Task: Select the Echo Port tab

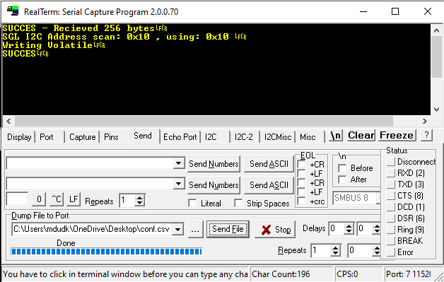Action: pos(180,137)
